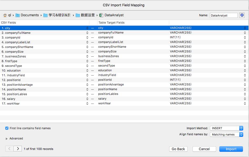Image resolution: width=249 pixels, height=157 pixels.
Task: Open CSV field stepper for salary row
Action: 87,99
